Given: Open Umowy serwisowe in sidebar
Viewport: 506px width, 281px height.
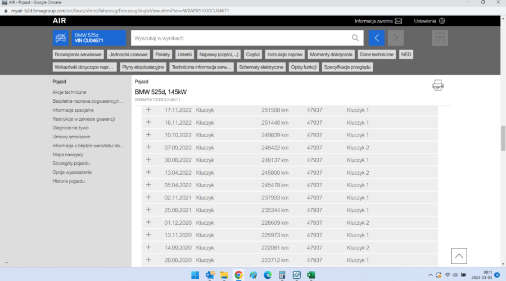Looking at the screenshot, I should [x=71, y=137].
